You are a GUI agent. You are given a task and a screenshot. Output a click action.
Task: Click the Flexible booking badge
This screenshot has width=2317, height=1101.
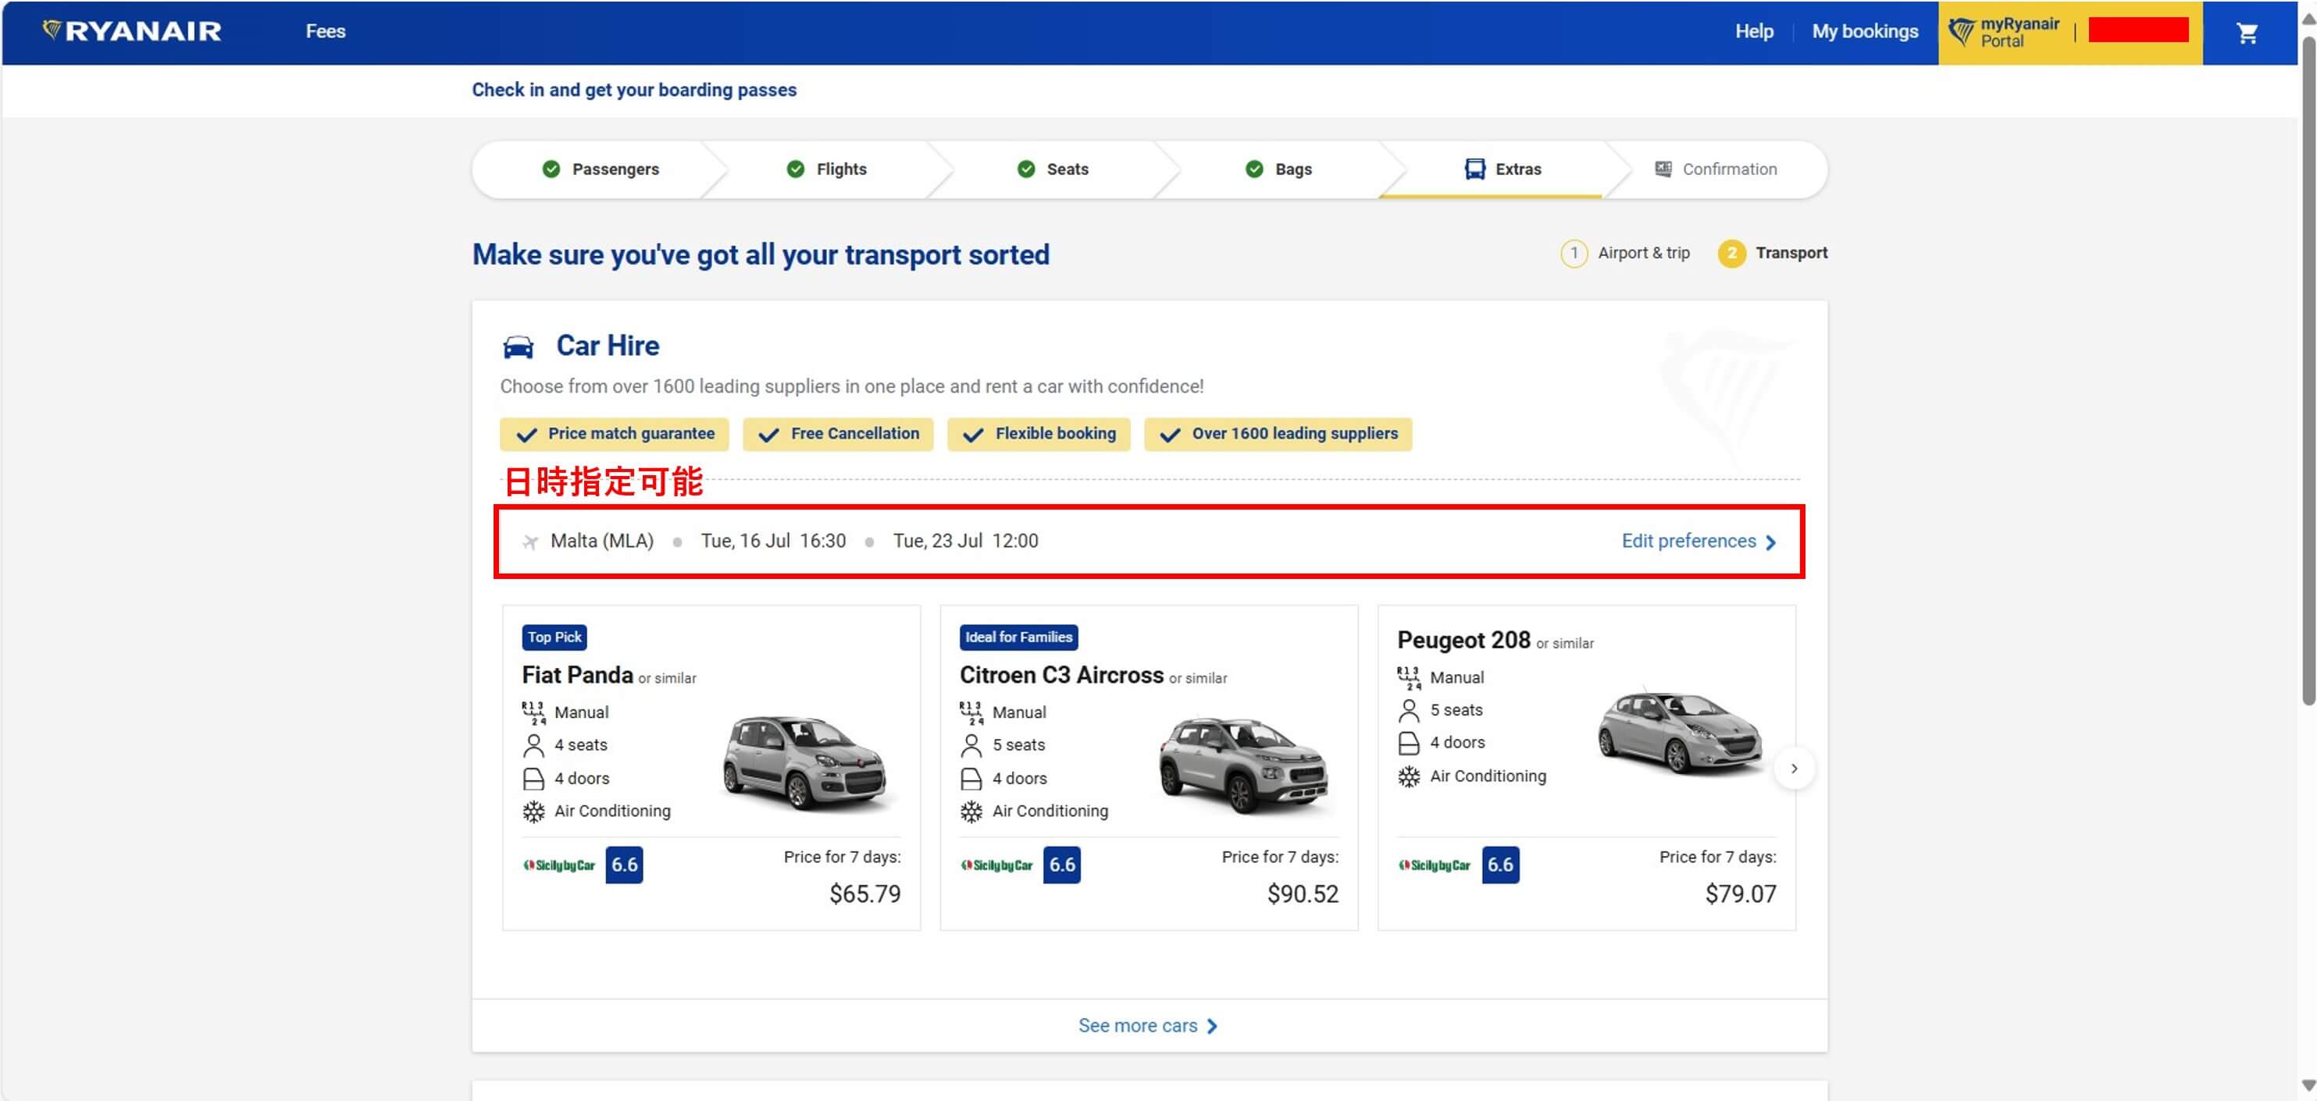(1038, 434)
